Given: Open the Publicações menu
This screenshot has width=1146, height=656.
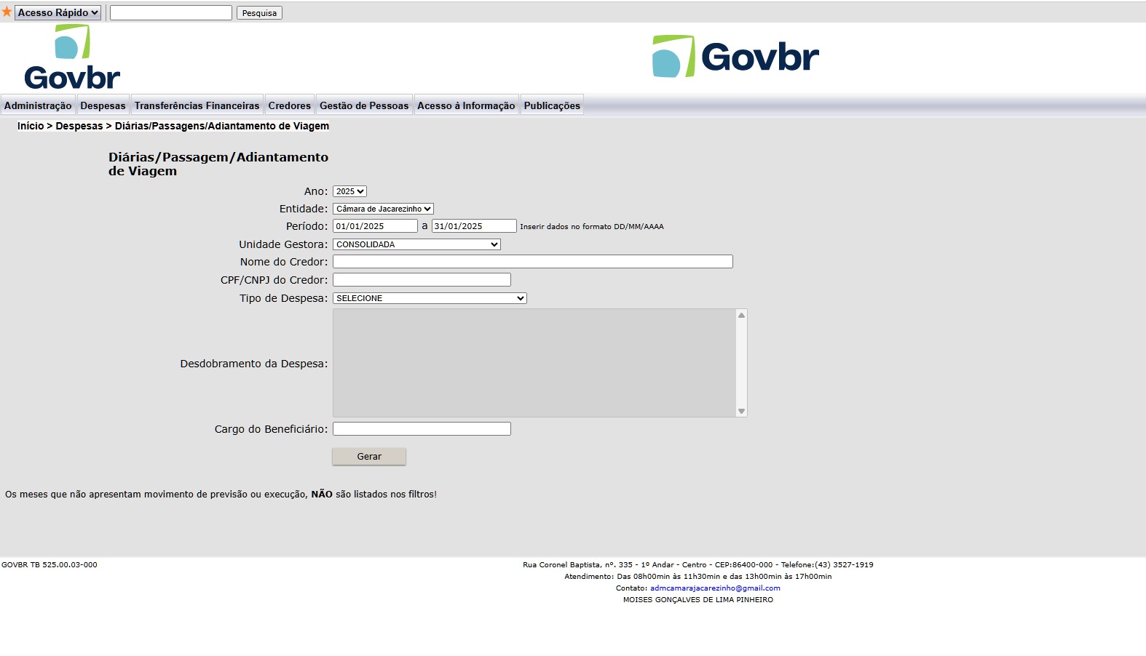Looking at the screenshot, I should (x=552, y=105).
